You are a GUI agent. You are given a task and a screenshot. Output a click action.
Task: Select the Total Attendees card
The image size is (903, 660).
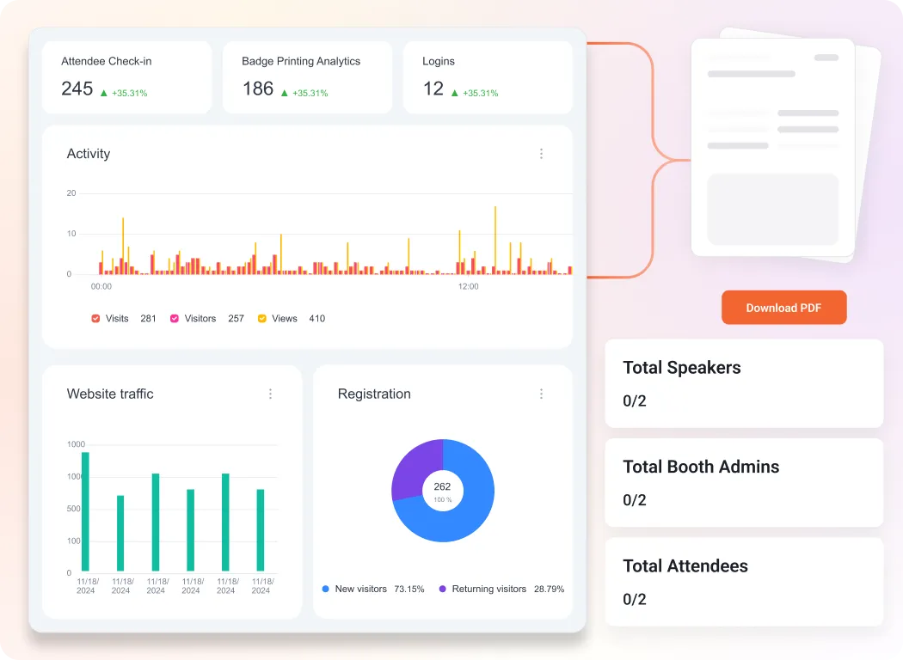tap(743, 582)
